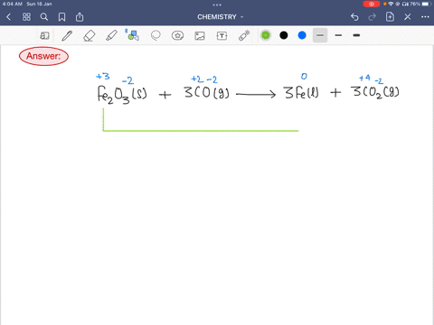The height and width of the screenshot is (325, 434).
Task: Select the Highlighter tool
Action: (x=111, y=35)
